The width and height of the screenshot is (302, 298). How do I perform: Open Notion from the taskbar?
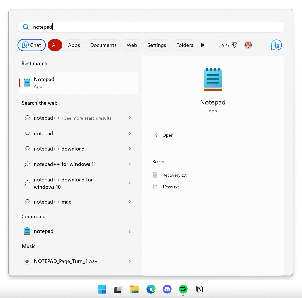click(199, 289)
